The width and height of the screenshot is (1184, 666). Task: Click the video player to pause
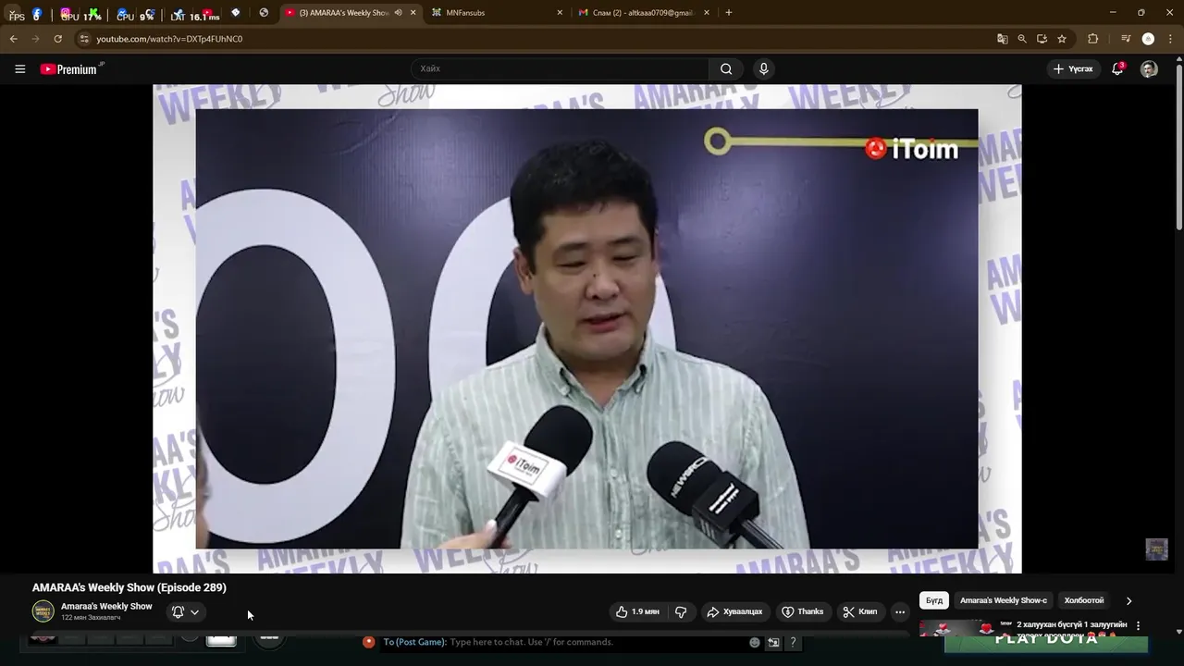point(586,328)
